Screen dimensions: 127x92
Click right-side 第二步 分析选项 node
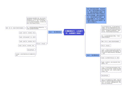coord(106,46)
